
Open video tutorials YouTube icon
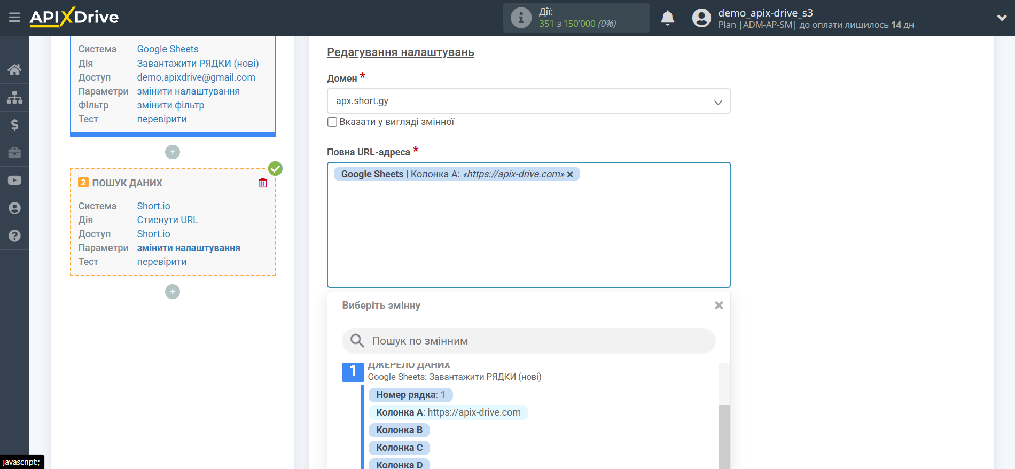pos(14,181)
